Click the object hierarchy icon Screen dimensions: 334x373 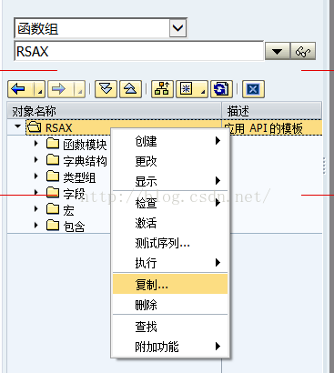click(162, 89)
